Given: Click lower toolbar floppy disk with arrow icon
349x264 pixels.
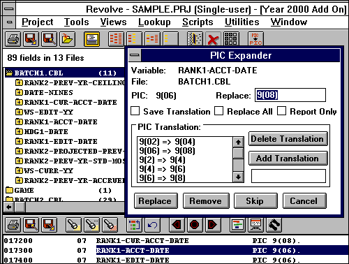Looking at the screenshot, I should point(49,225).
